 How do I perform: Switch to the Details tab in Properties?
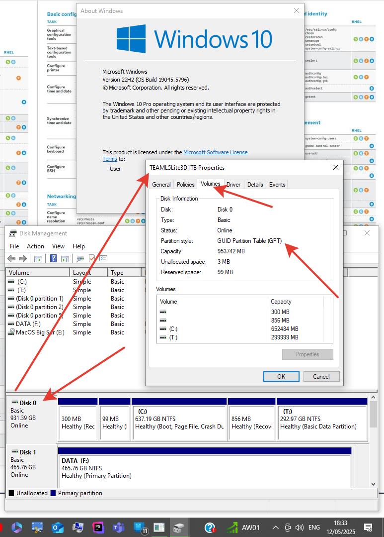pos(255,185)
